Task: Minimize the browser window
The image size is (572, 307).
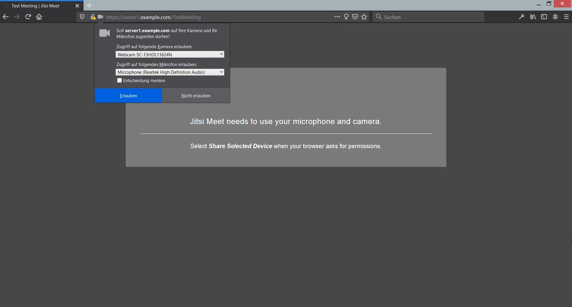Action: coord(538,4)
